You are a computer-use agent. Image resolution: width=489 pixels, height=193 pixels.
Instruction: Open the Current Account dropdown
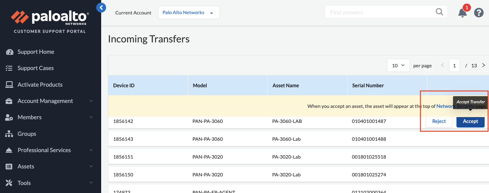coord(189,13)
